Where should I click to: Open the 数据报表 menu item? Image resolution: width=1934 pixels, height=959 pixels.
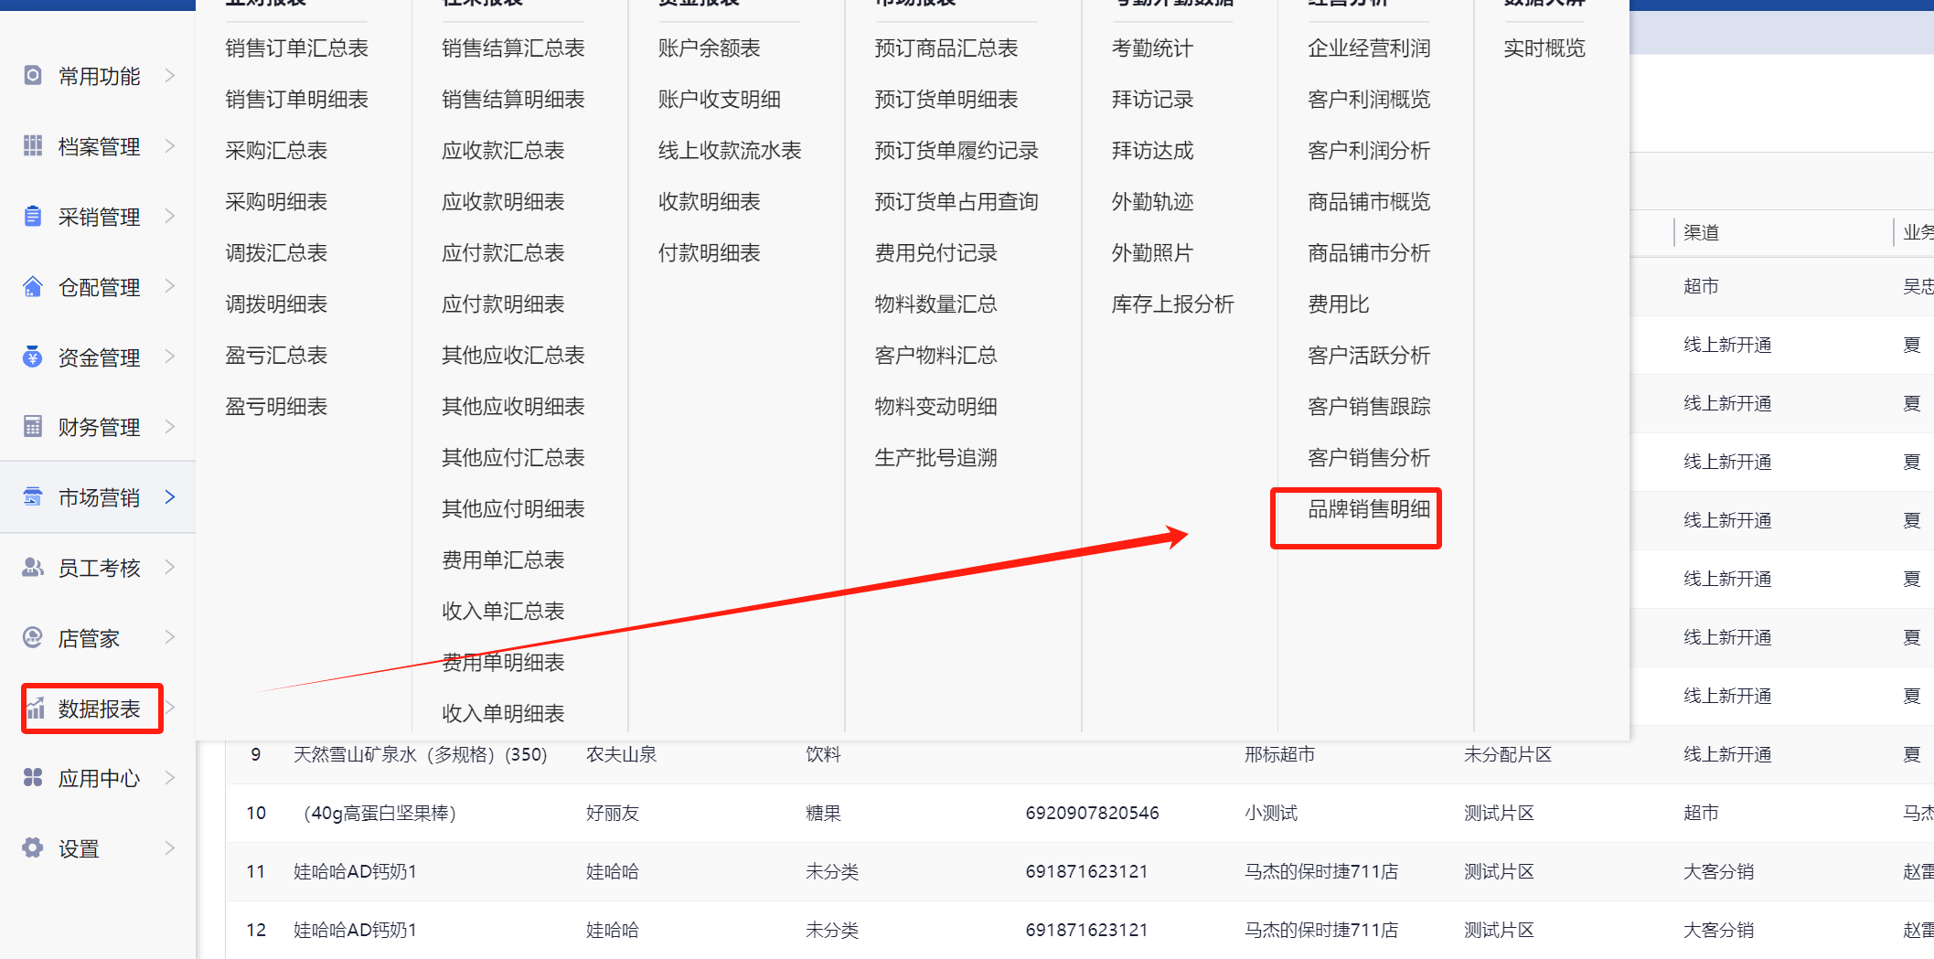[98, 709]
